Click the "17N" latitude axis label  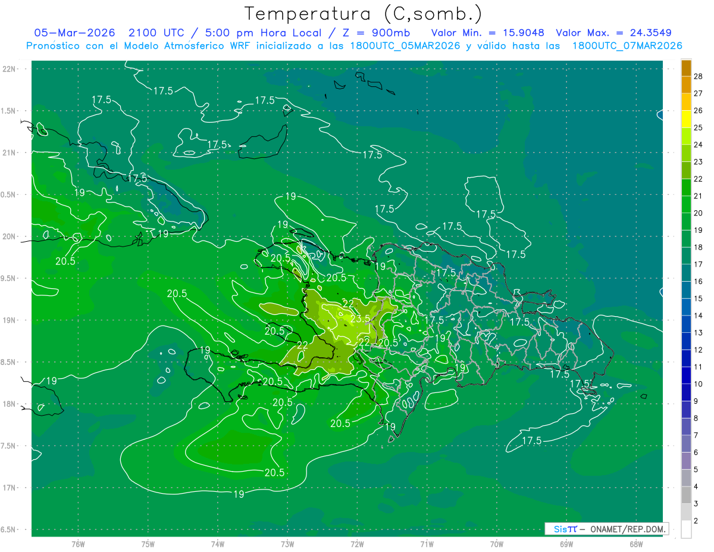click(x=9, y=488)
